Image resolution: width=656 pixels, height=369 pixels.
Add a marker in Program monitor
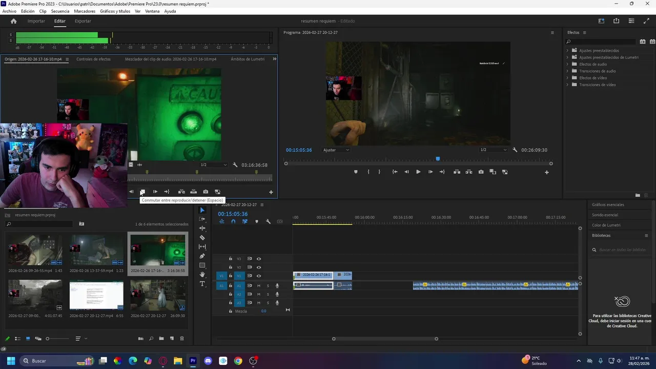pyautogui.click(x=356, y=172)
